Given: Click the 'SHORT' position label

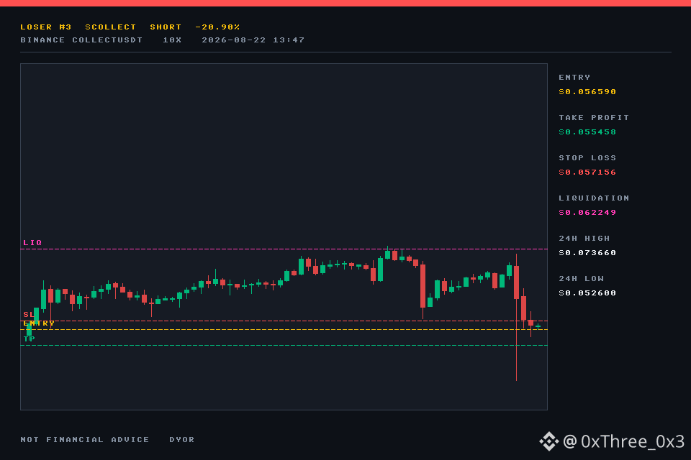Looking at the screenshot, I should tap(166, 27).
